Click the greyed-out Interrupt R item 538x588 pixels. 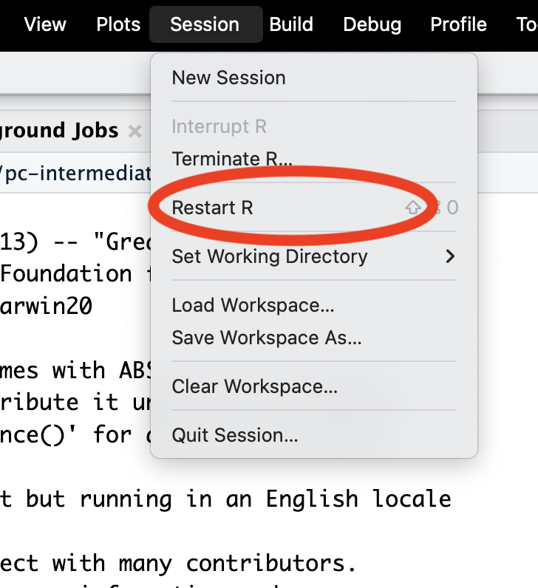pyautogui.click(x=219, y=126)
